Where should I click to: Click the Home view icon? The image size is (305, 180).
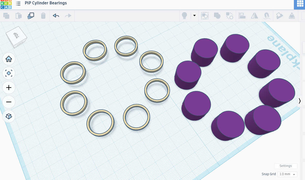(x=9, y=59)
